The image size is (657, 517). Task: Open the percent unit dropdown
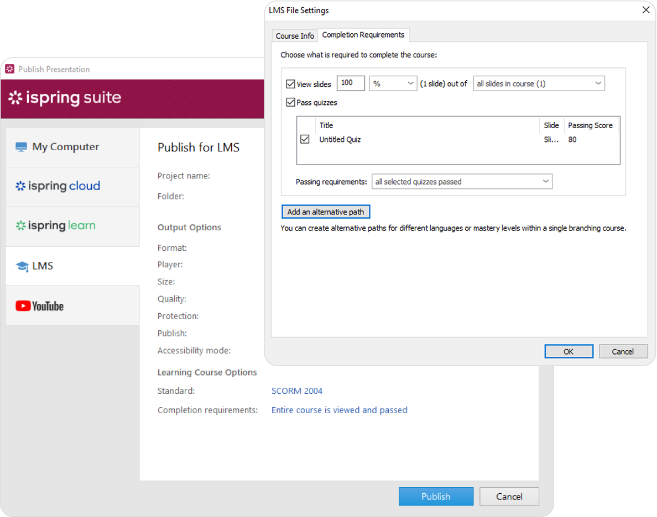point(393,83)
